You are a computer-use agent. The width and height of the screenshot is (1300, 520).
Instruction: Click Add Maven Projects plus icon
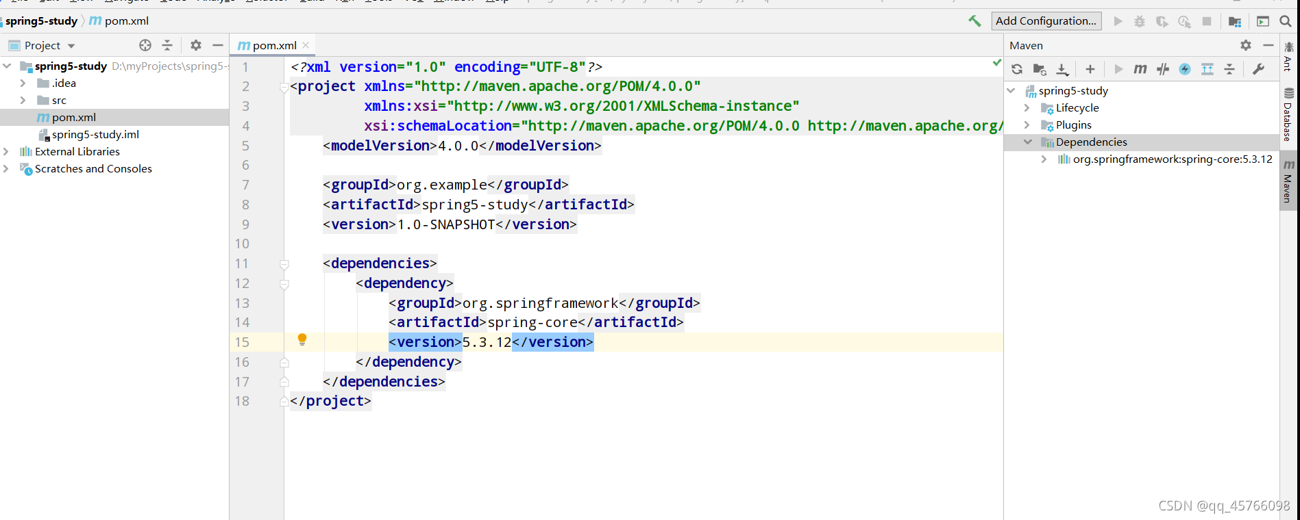(x=1090, y=69)
